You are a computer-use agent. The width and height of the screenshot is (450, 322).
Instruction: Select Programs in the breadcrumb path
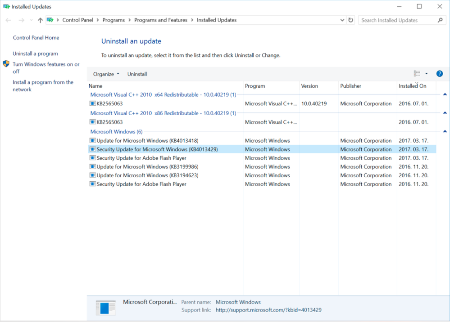click(114, 20)
